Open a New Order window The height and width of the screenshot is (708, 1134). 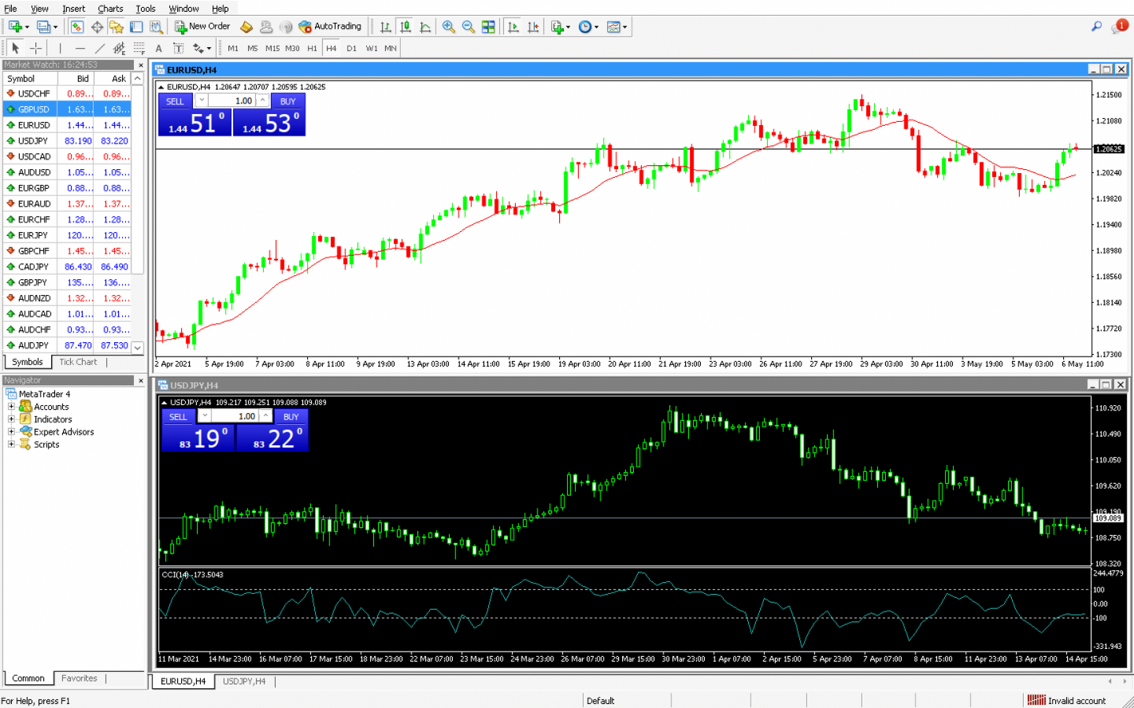point(202,26)
